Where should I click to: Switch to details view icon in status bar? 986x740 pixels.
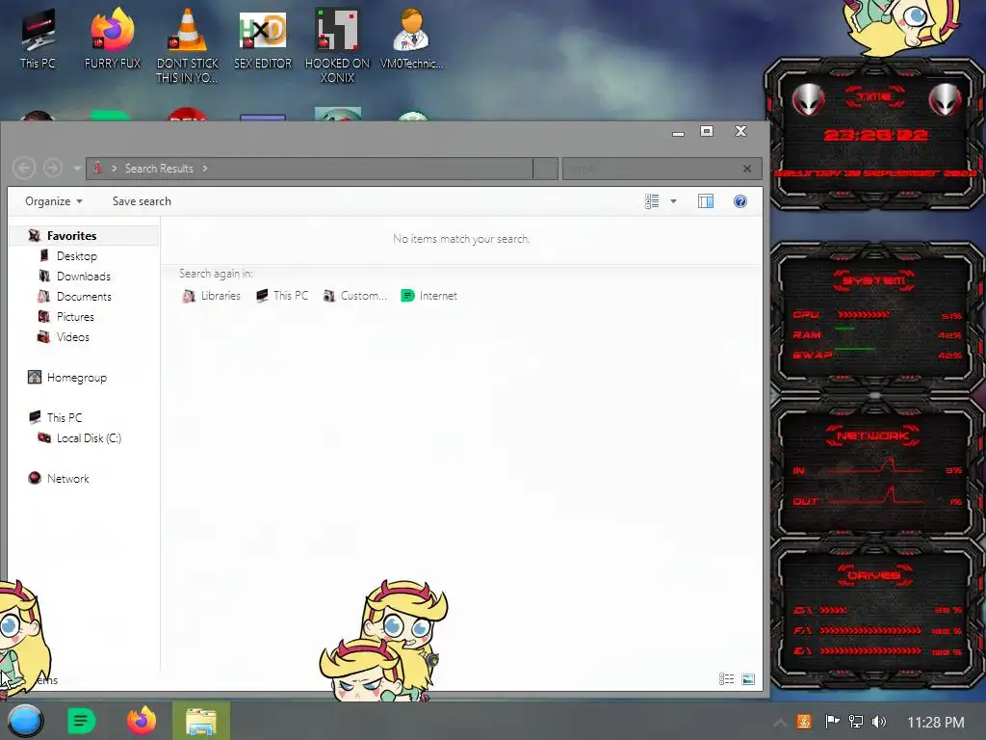726,679
